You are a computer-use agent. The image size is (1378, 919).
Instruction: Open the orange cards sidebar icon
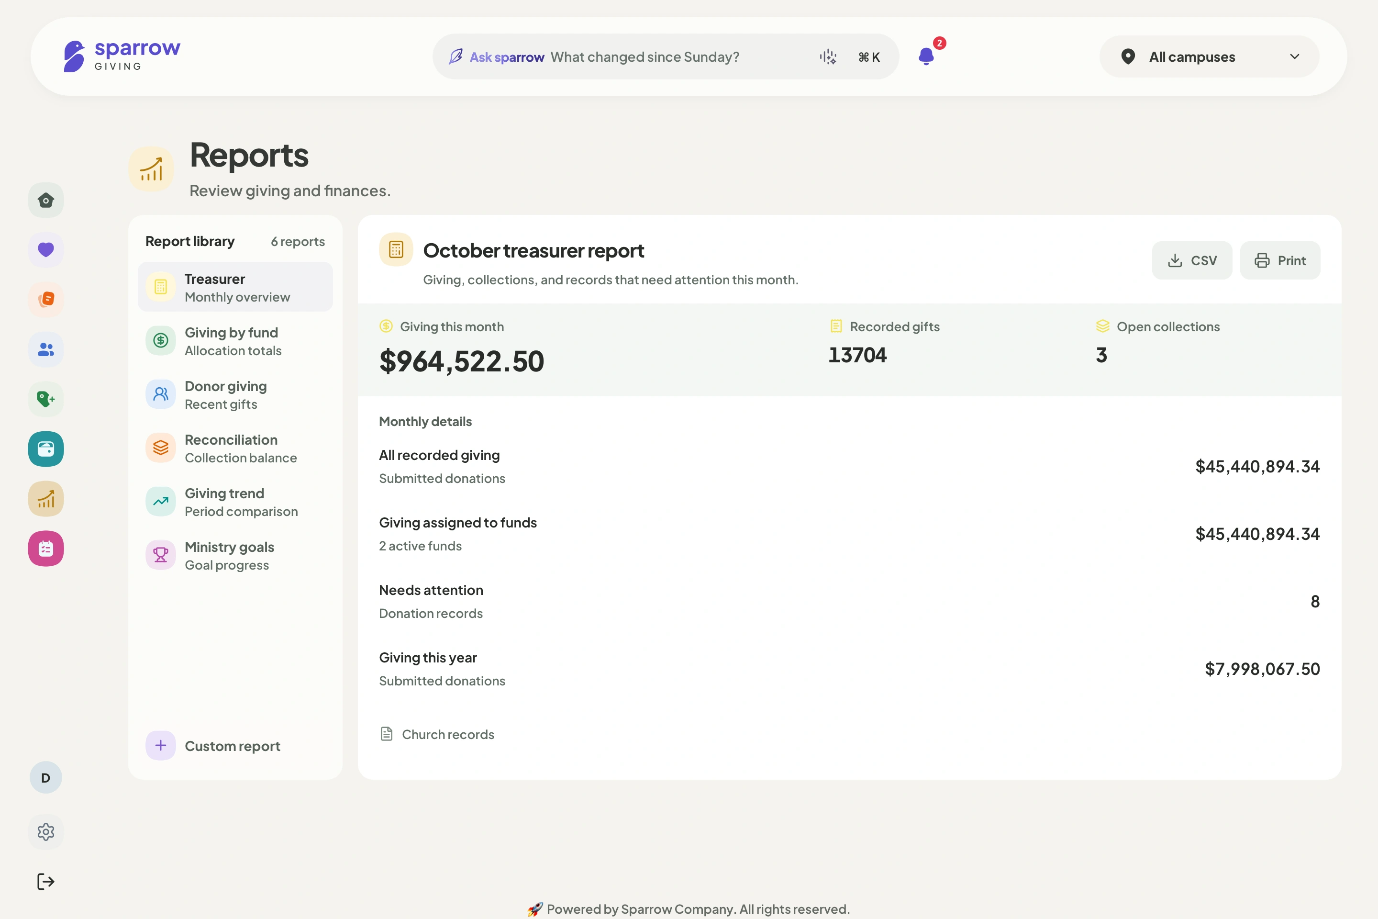(46, 300)
